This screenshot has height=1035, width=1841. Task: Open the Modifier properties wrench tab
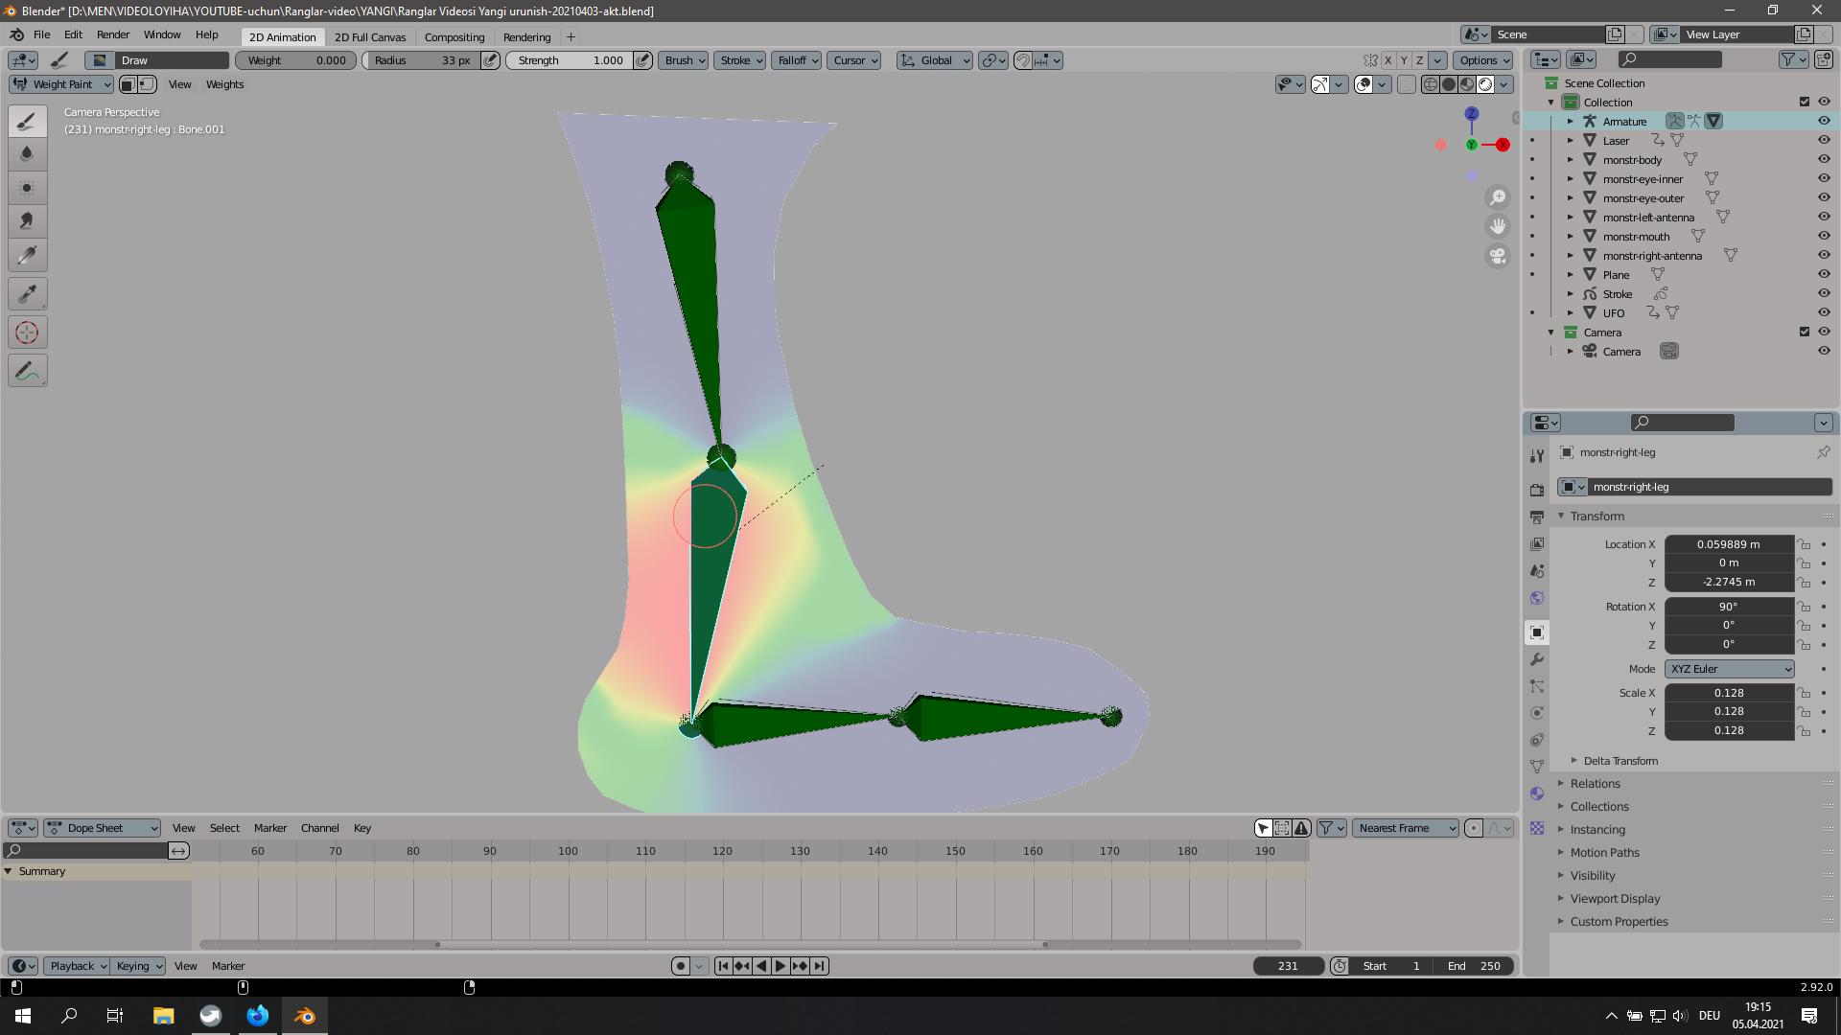1537,659
